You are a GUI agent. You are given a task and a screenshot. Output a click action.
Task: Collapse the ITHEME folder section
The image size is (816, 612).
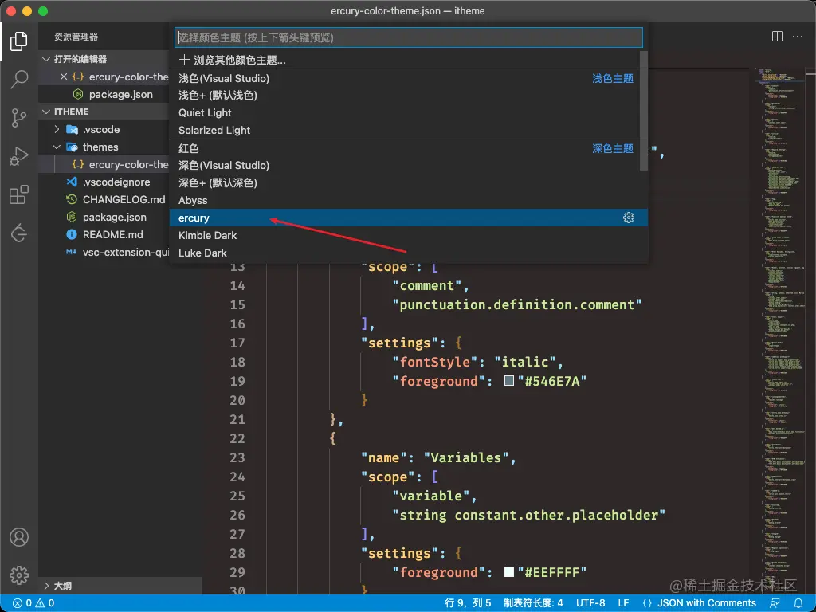click(46, 112)
